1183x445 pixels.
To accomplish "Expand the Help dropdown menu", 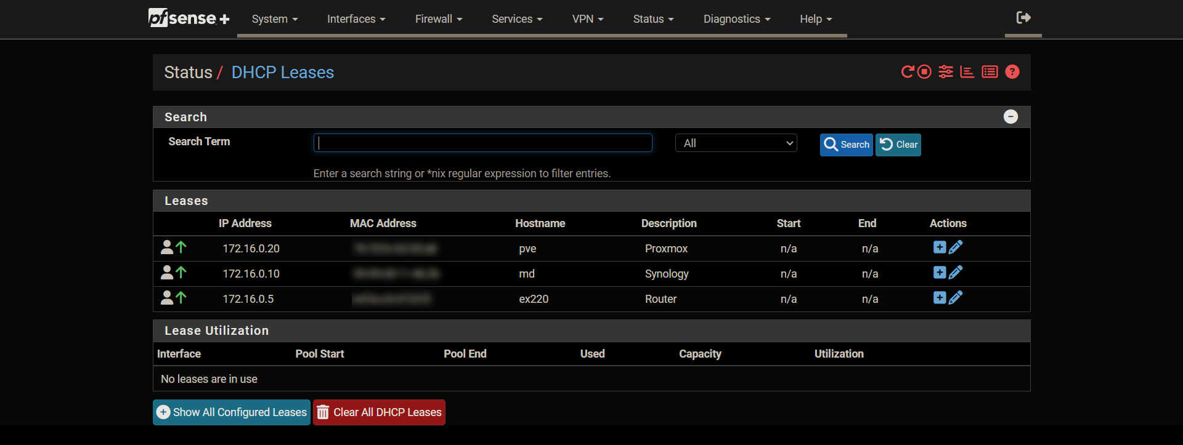I will point(816,19).
